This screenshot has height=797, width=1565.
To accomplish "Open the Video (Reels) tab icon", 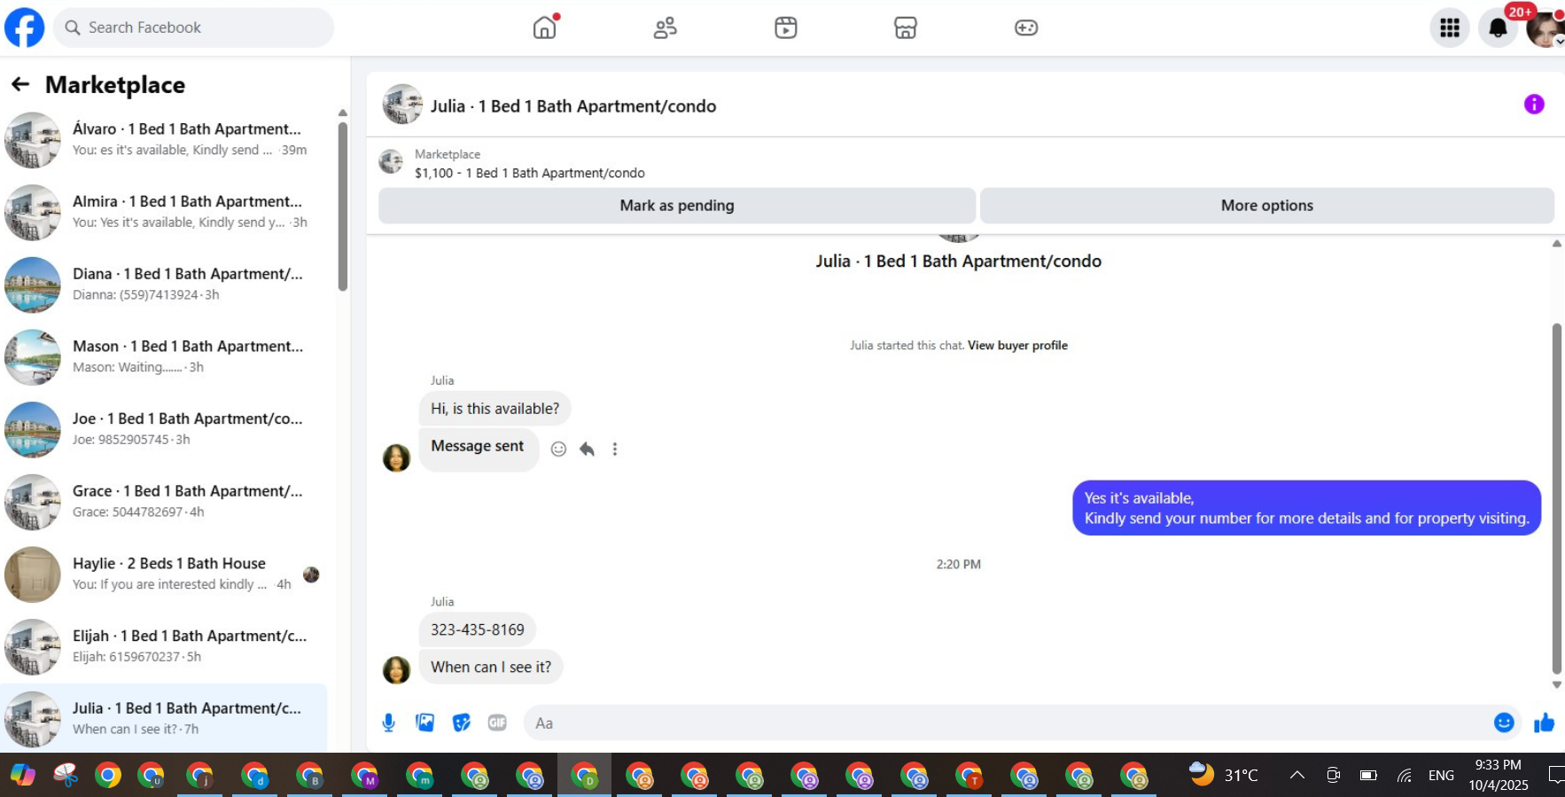I will point(786,27).
